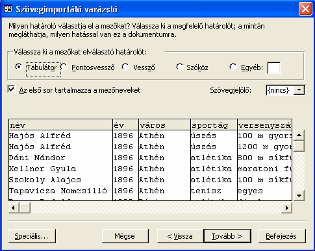Cancel with the Mégse button

pos(125,236)
